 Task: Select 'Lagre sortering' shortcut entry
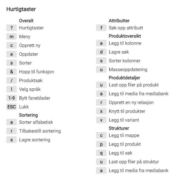tap(34, 140)
